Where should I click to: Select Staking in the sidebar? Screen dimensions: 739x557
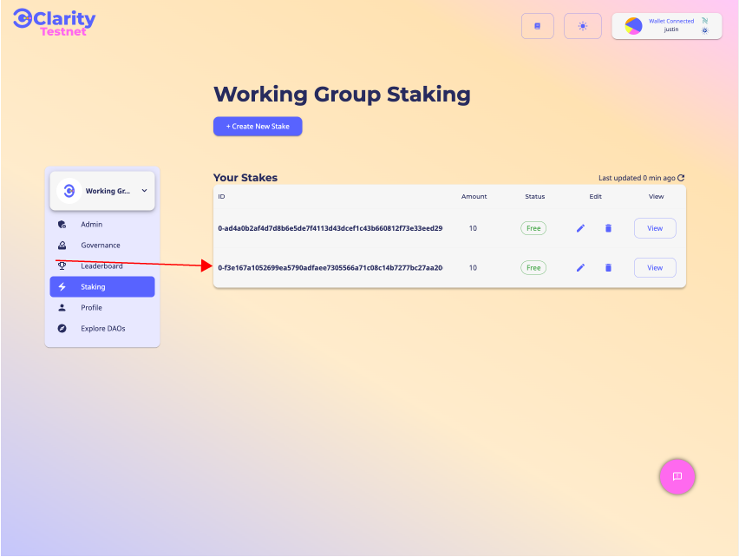(x=102, y=287)
